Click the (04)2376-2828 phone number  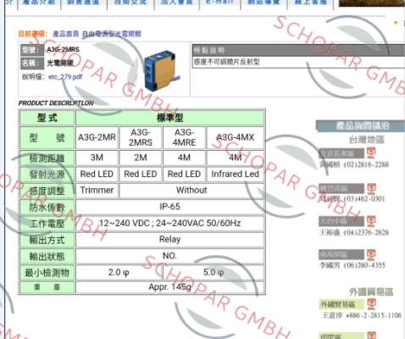366,232
